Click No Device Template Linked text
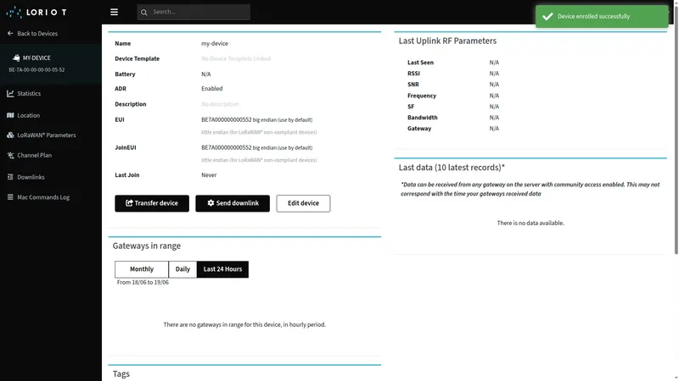679x381 pixels. (x=236, y=58)
